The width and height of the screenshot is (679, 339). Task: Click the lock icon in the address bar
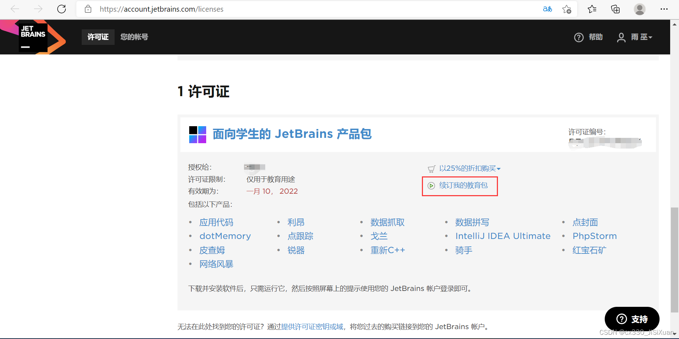coord(88,9)
